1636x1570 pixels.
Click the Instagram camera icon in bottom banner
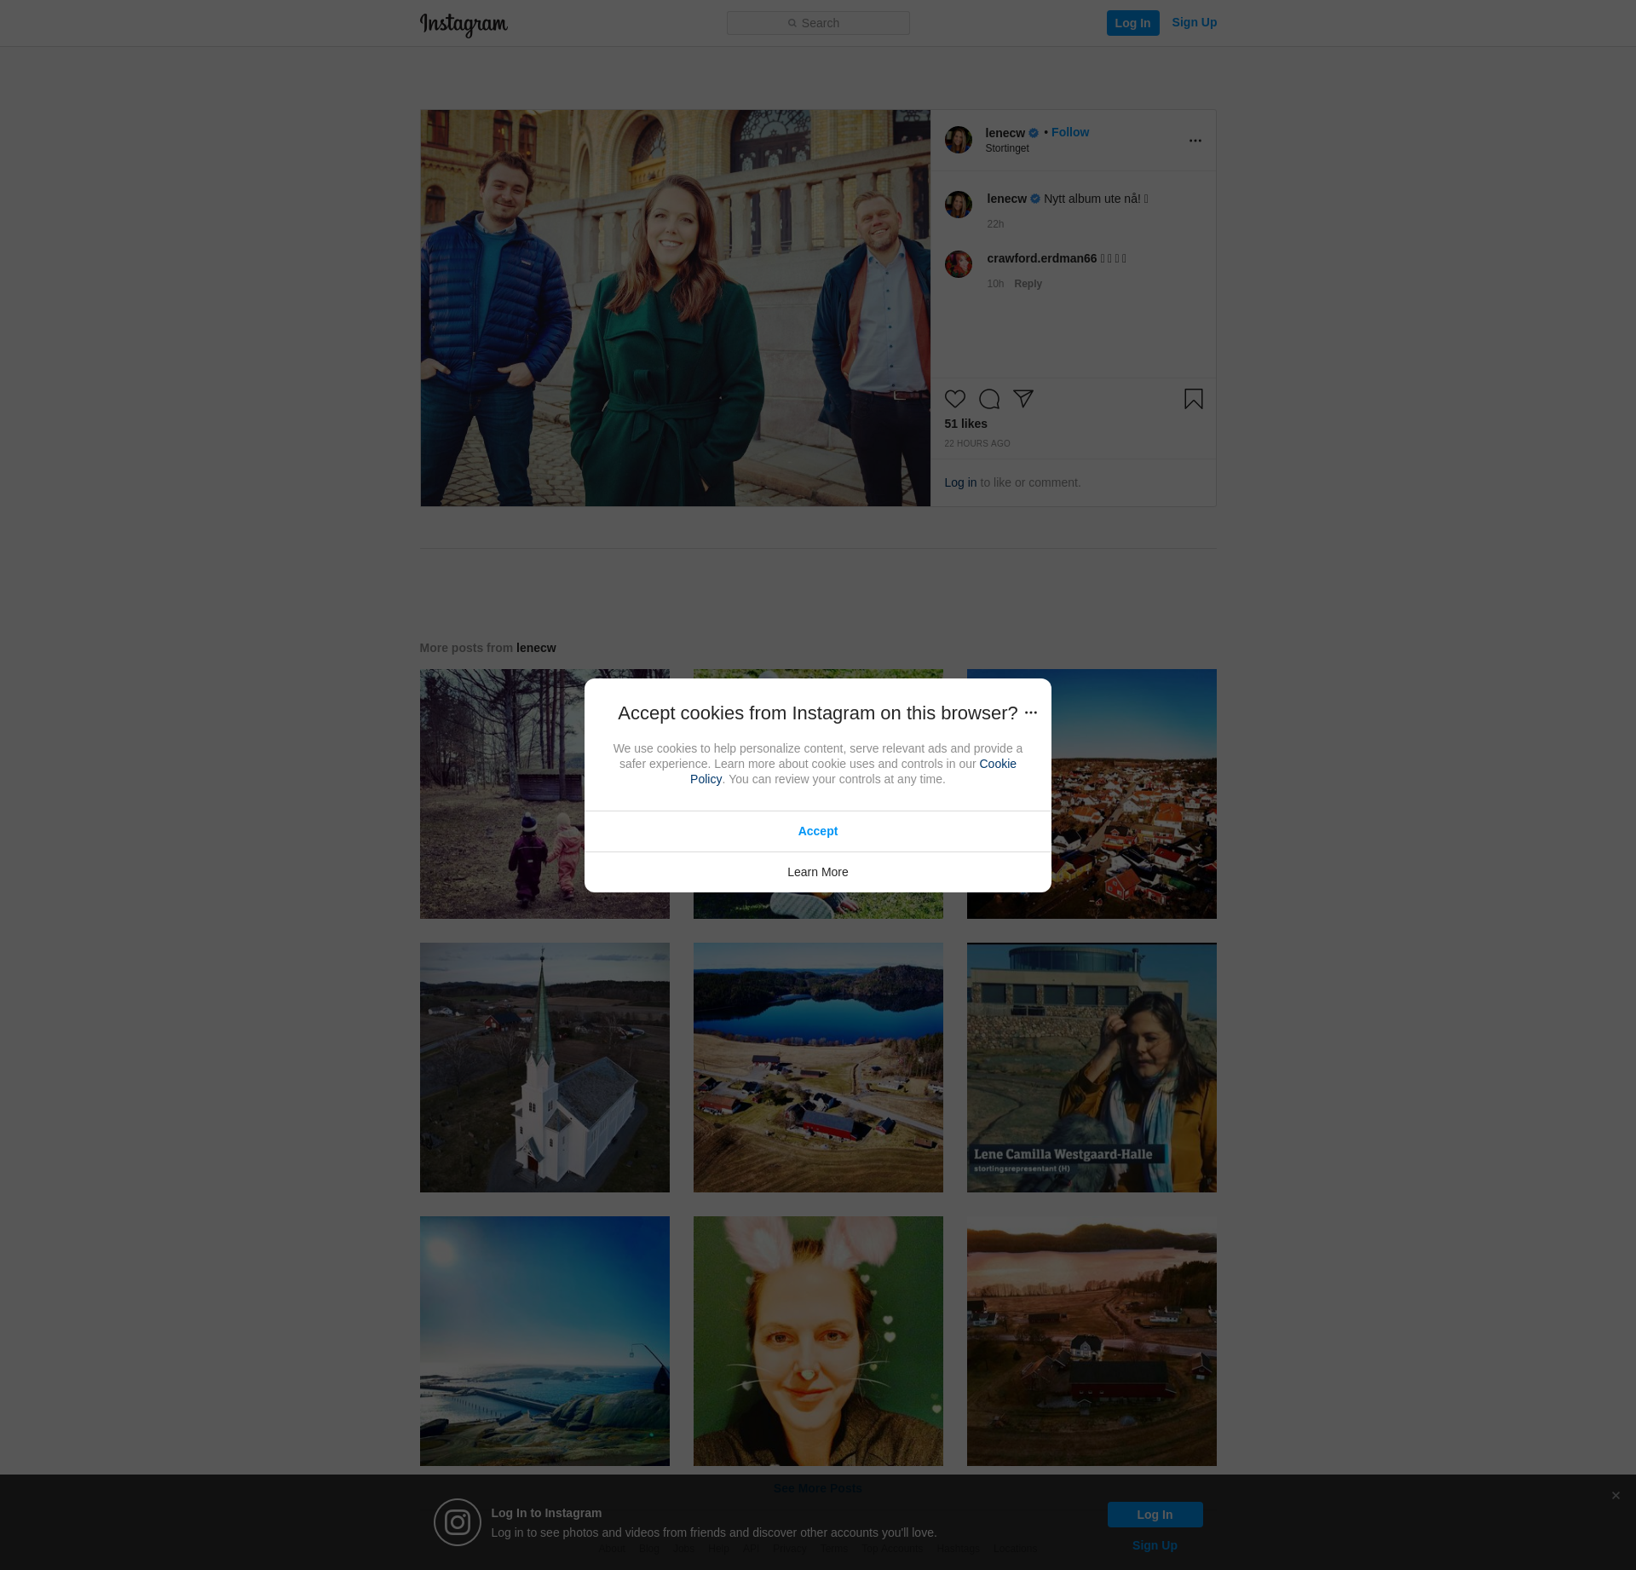coord(458,1522)
